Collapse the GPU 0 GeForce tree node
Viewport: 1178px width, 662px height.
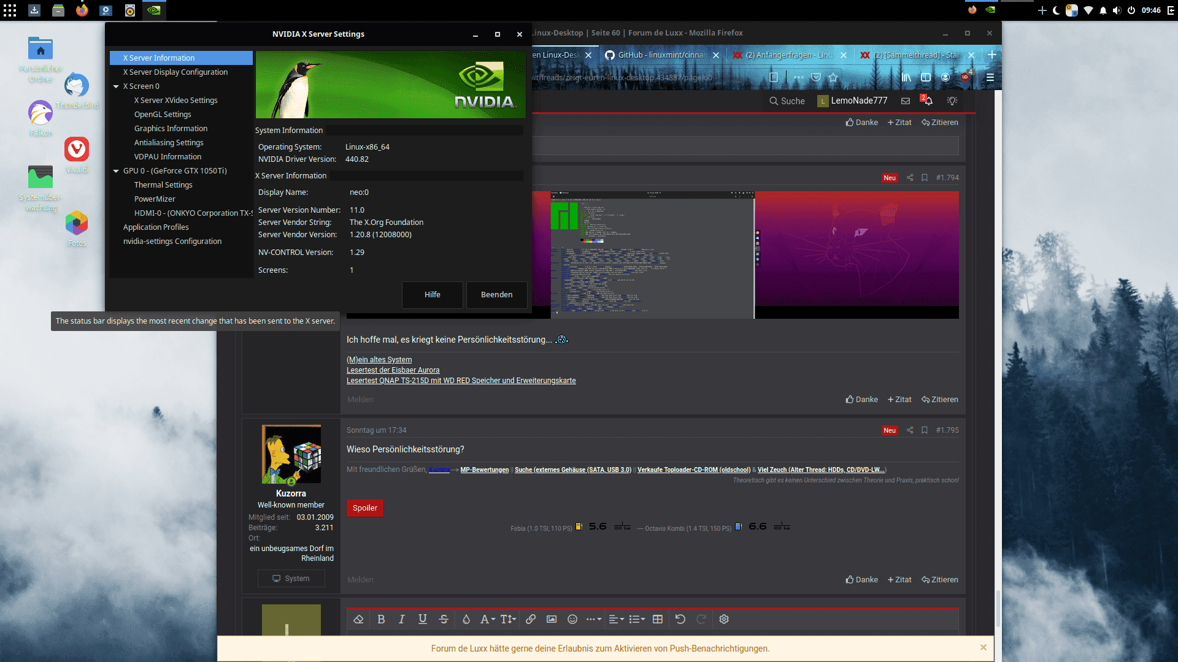116,171
